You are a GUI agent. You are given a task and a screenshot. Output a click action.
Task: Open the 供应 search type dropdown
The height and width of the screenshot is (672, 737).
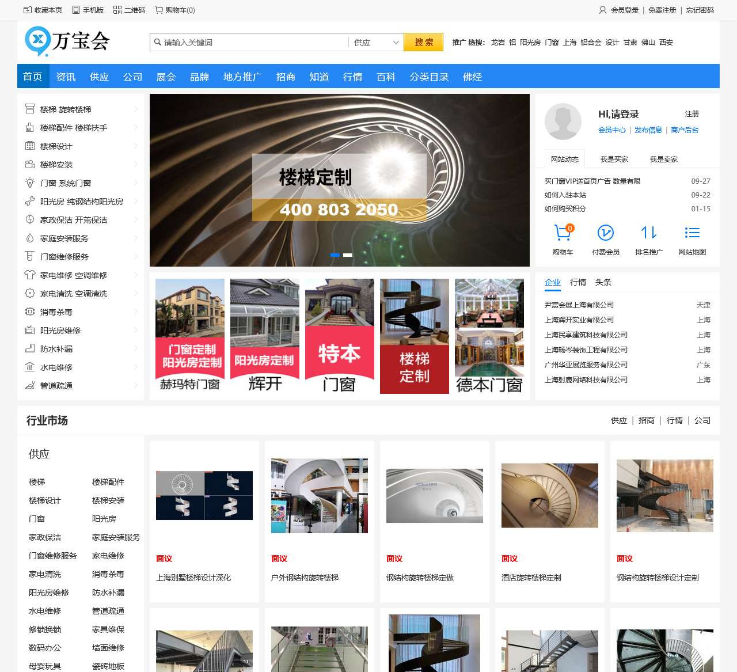[x=375, y=43]
